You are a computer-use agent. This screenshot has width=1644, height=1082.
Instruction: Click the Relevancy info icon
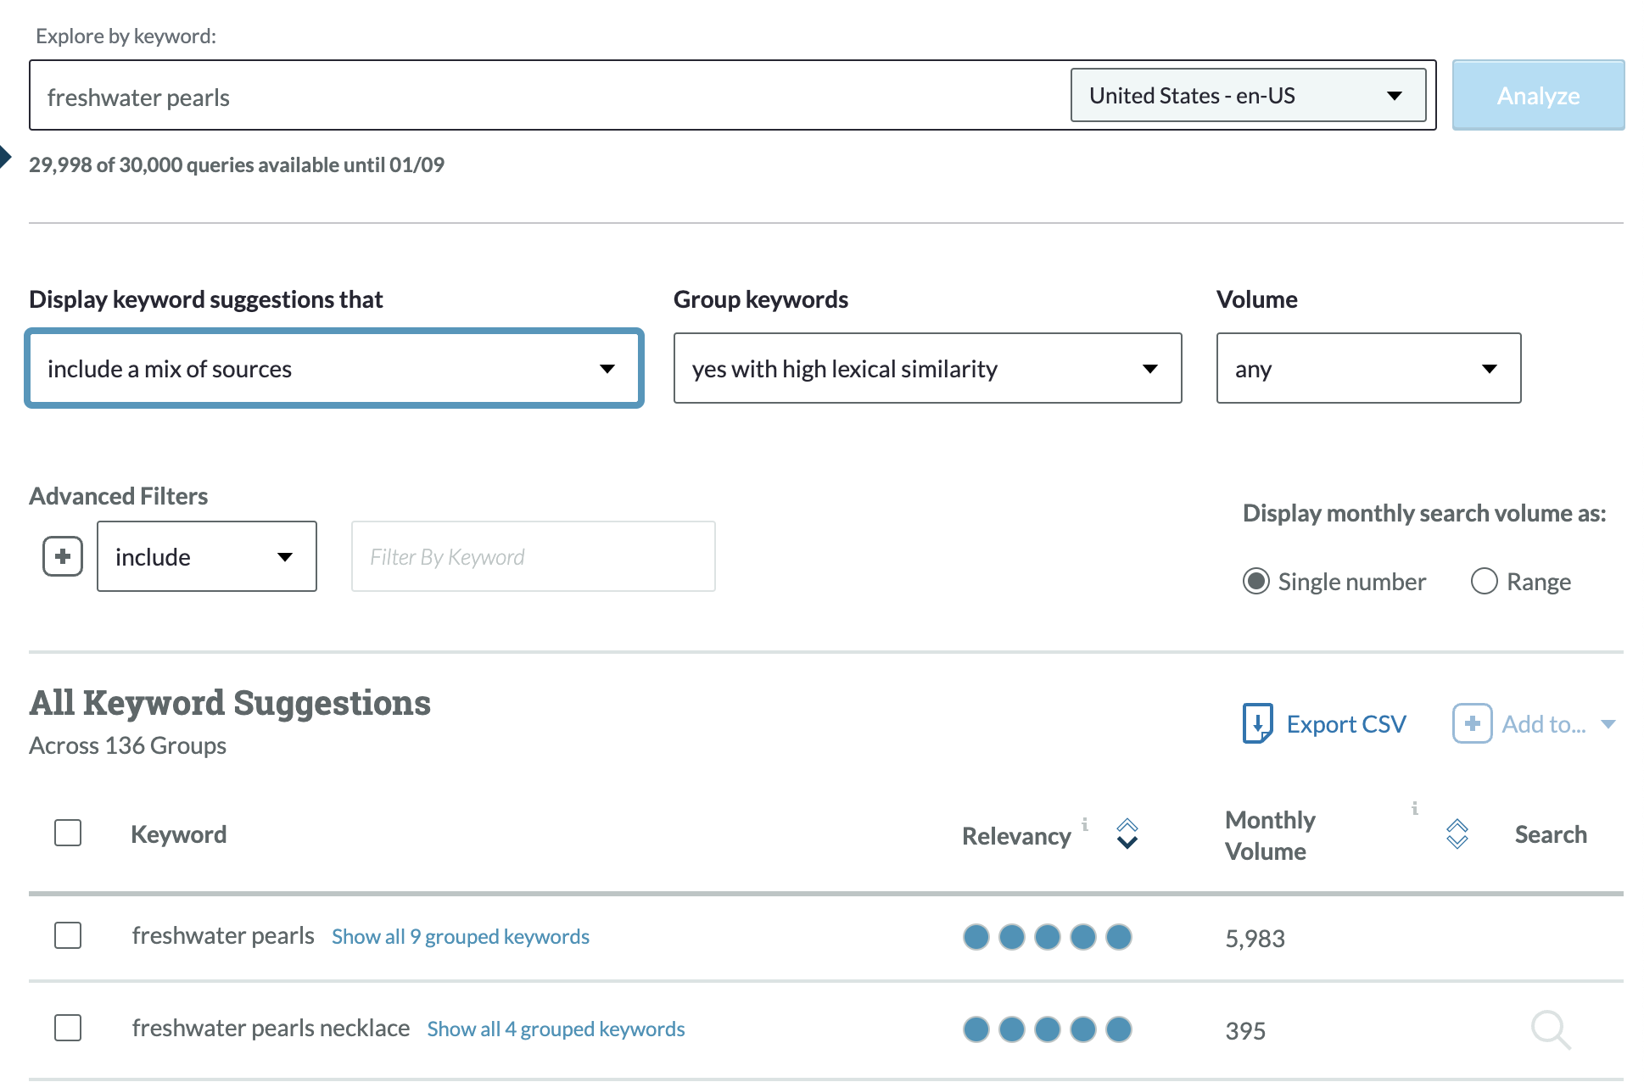point(1085,823)
